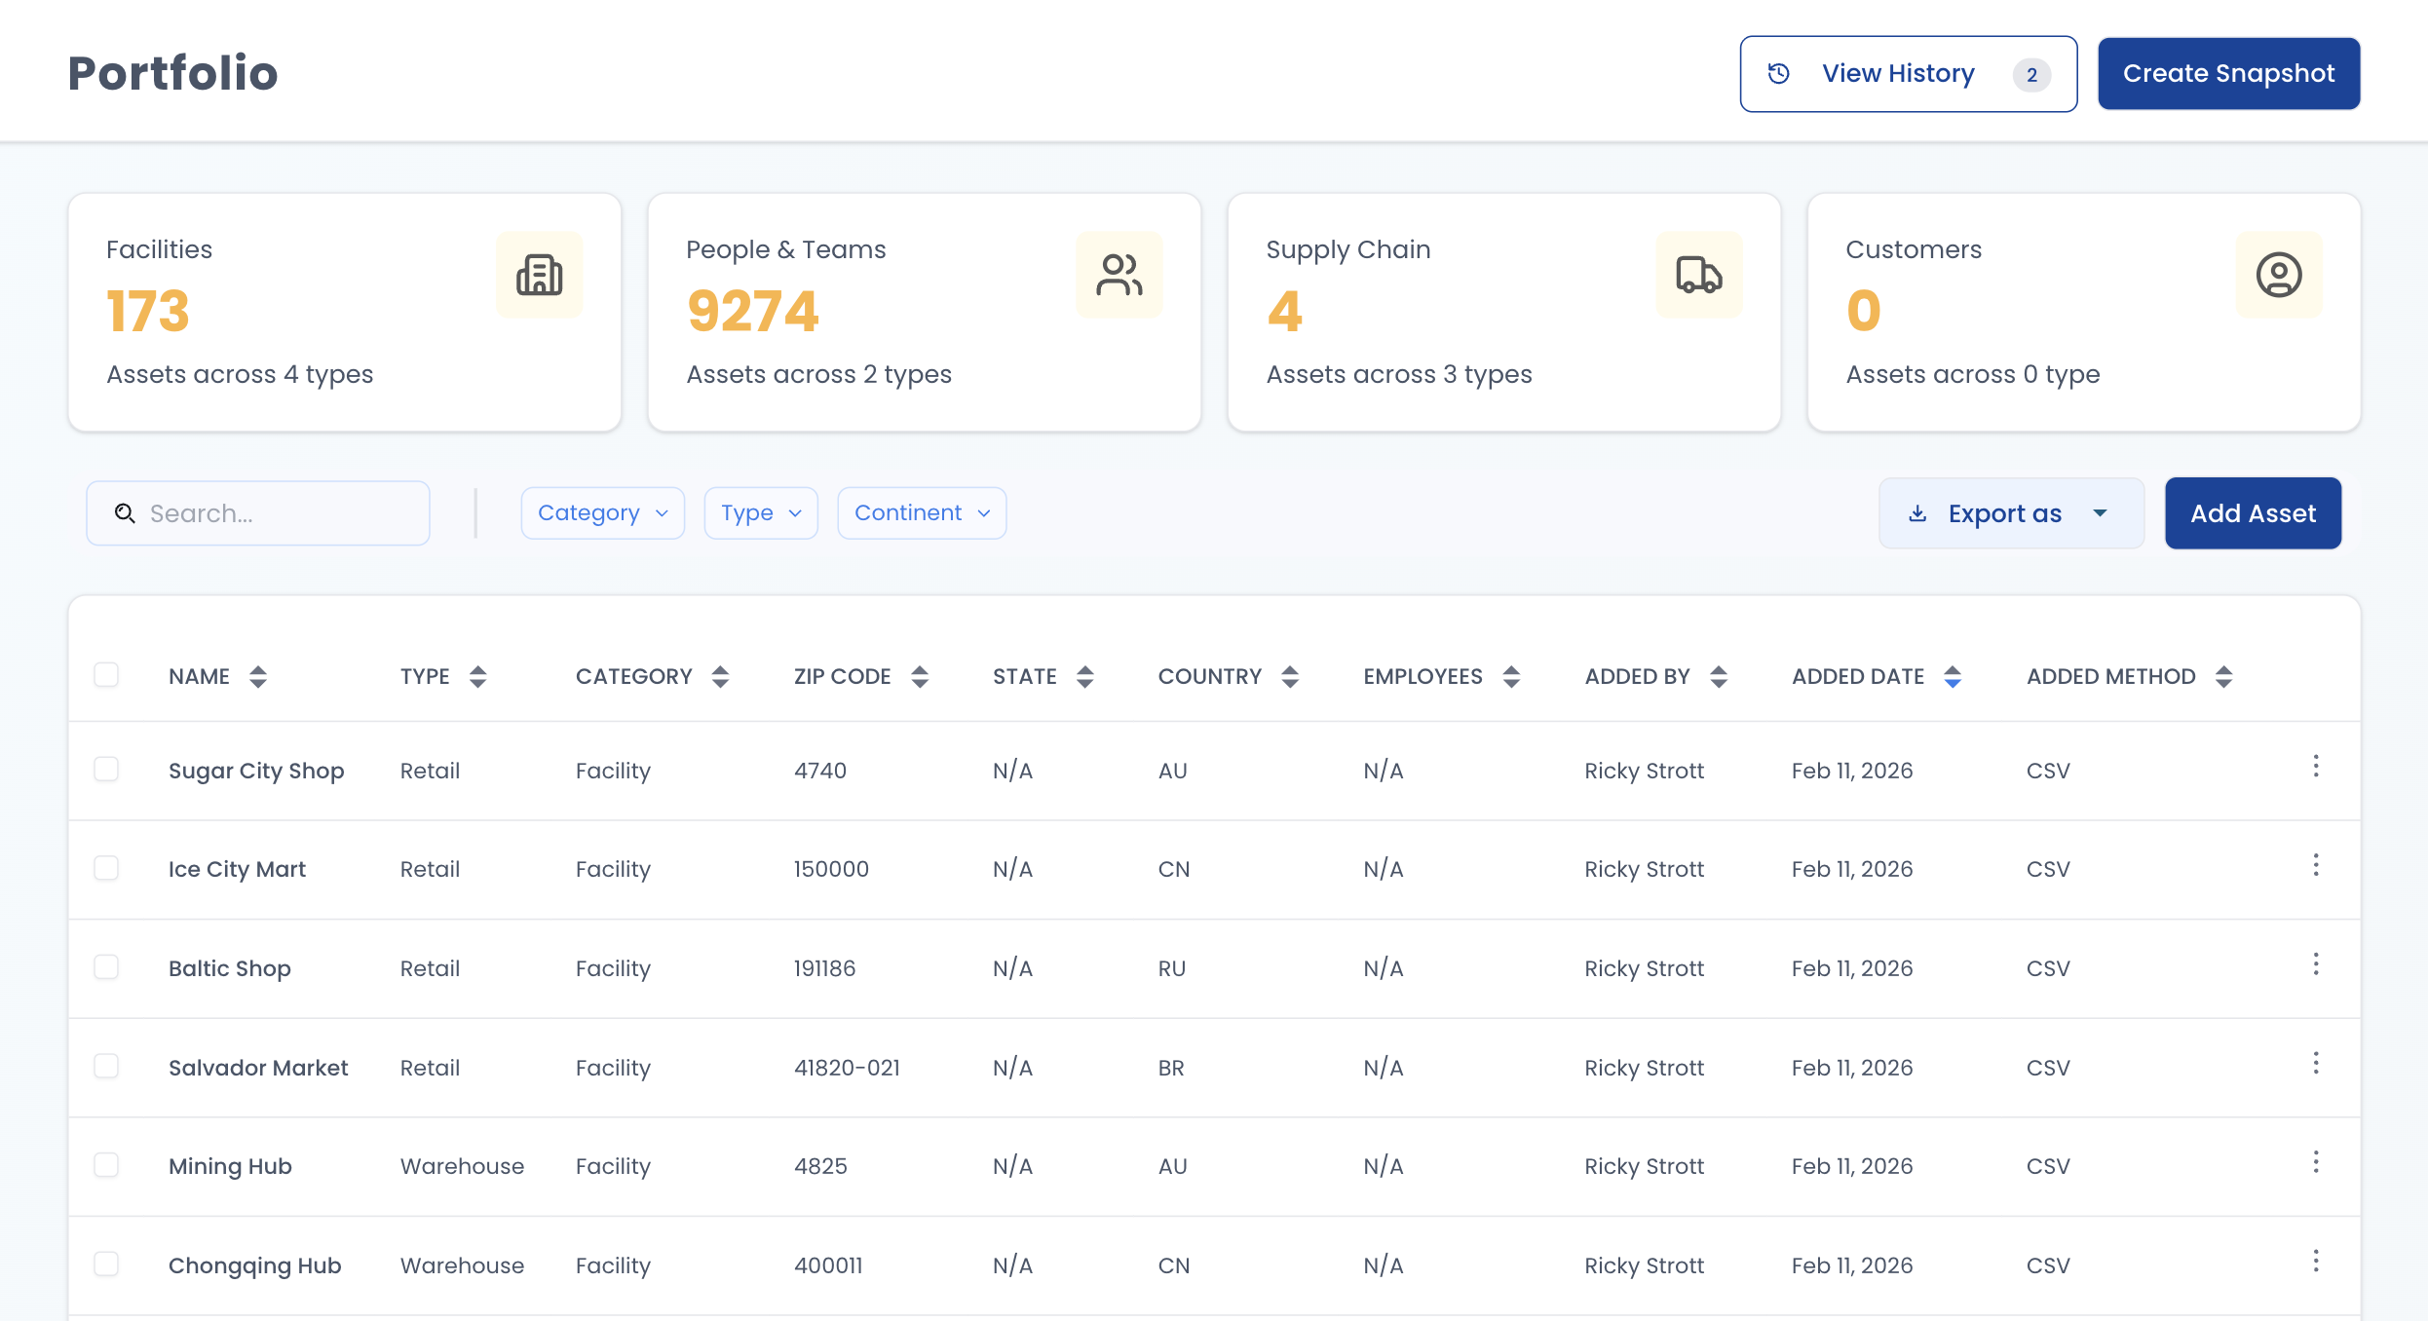2428x1321 pixels.
Task: Click the Supply Chain truck icon
Action: coord(1698,275)
